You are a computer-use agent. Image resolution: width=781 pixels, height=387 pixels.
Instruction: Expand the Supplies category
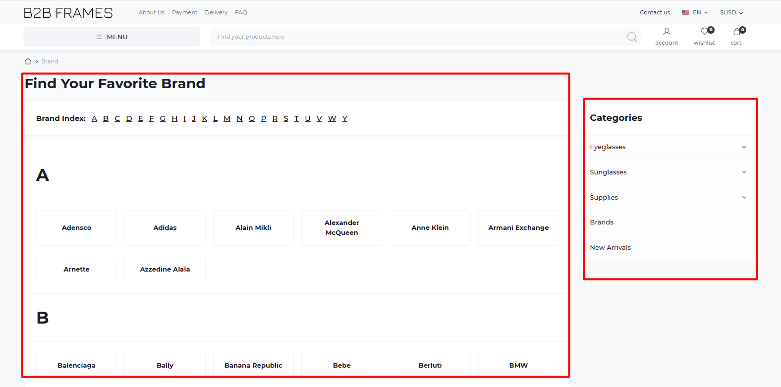[x=744, y=197]
